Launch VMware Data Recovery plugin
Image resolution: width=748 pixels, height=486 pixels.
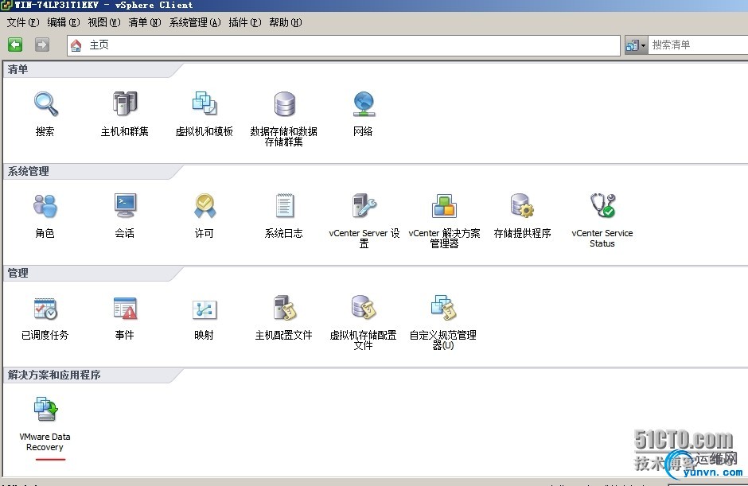pos(46,409)
